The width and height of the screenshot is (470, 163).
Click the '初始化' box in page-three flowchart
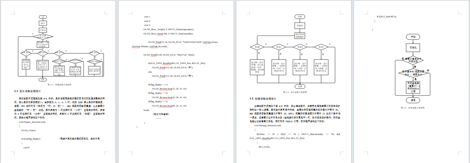coord(300,26)
